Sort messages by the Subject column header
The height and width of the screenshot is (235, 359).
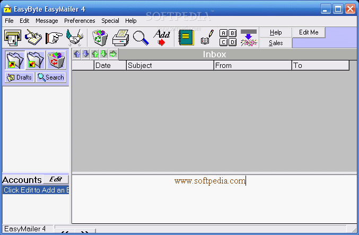(170, 65)
